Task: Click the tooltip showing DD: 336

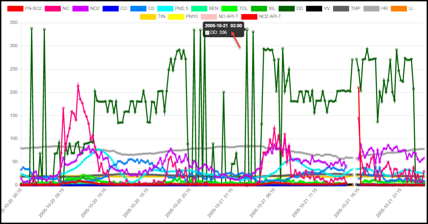Action: [223, 29]
